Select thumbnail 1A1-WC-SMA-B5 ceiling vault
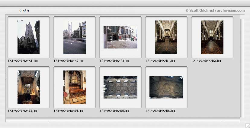 click(120, 87)
